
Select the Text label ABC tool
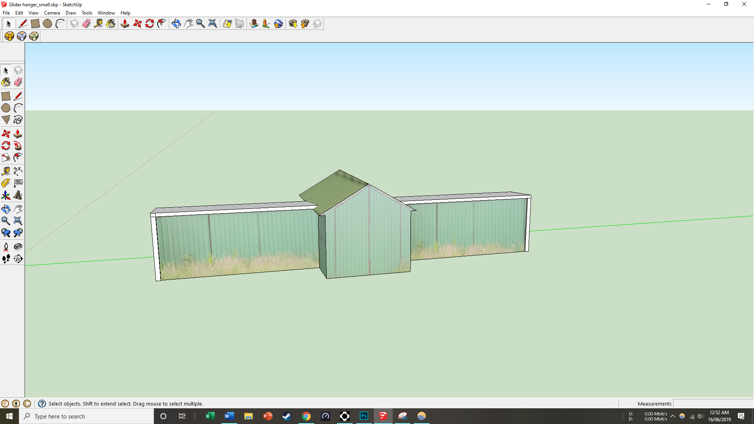point(18,183)
